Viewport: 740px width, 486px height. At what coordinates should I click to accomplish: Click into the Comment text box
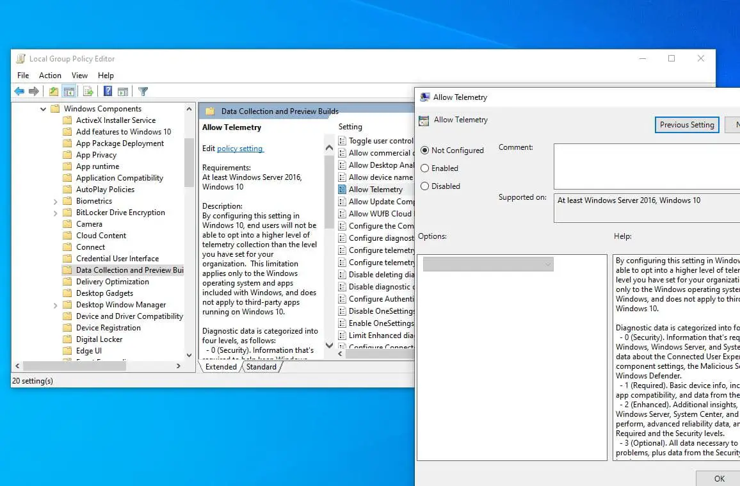tap(647, 166)
